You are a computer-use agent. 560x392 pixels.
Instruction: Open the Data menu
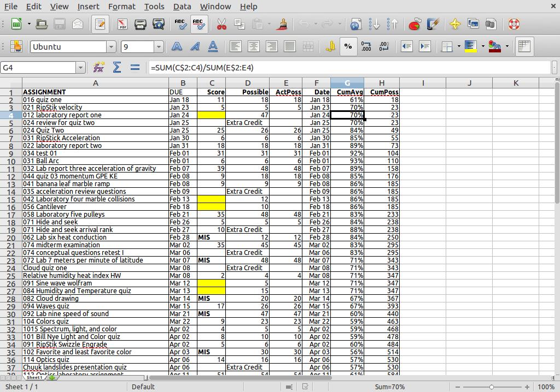[x=182, y=7]
